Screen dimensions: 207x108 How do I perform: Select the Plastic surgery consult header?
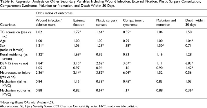(106, 22)
